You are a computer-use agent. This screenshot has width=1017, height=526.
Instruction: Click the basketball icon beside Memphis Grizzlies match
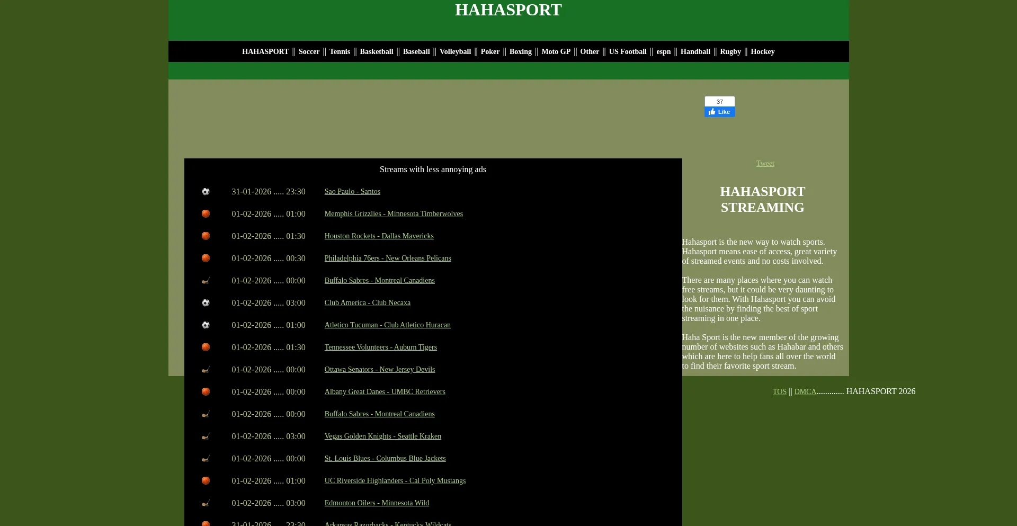tap(206, 214)
